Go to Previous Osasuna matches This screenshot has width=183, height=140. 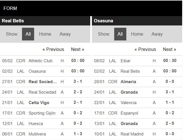(x=145, y=49)
